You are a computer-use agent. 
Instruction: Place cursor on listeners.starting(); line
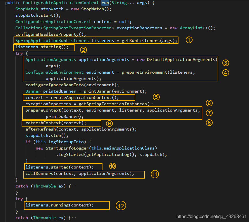pyautogui.click(x=42, y=47)
